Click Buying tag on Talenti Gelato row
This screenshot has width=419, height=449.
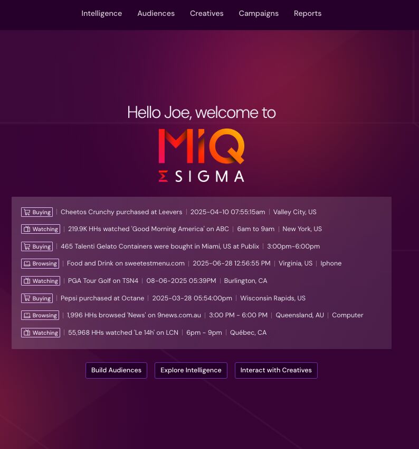[37, 246]
